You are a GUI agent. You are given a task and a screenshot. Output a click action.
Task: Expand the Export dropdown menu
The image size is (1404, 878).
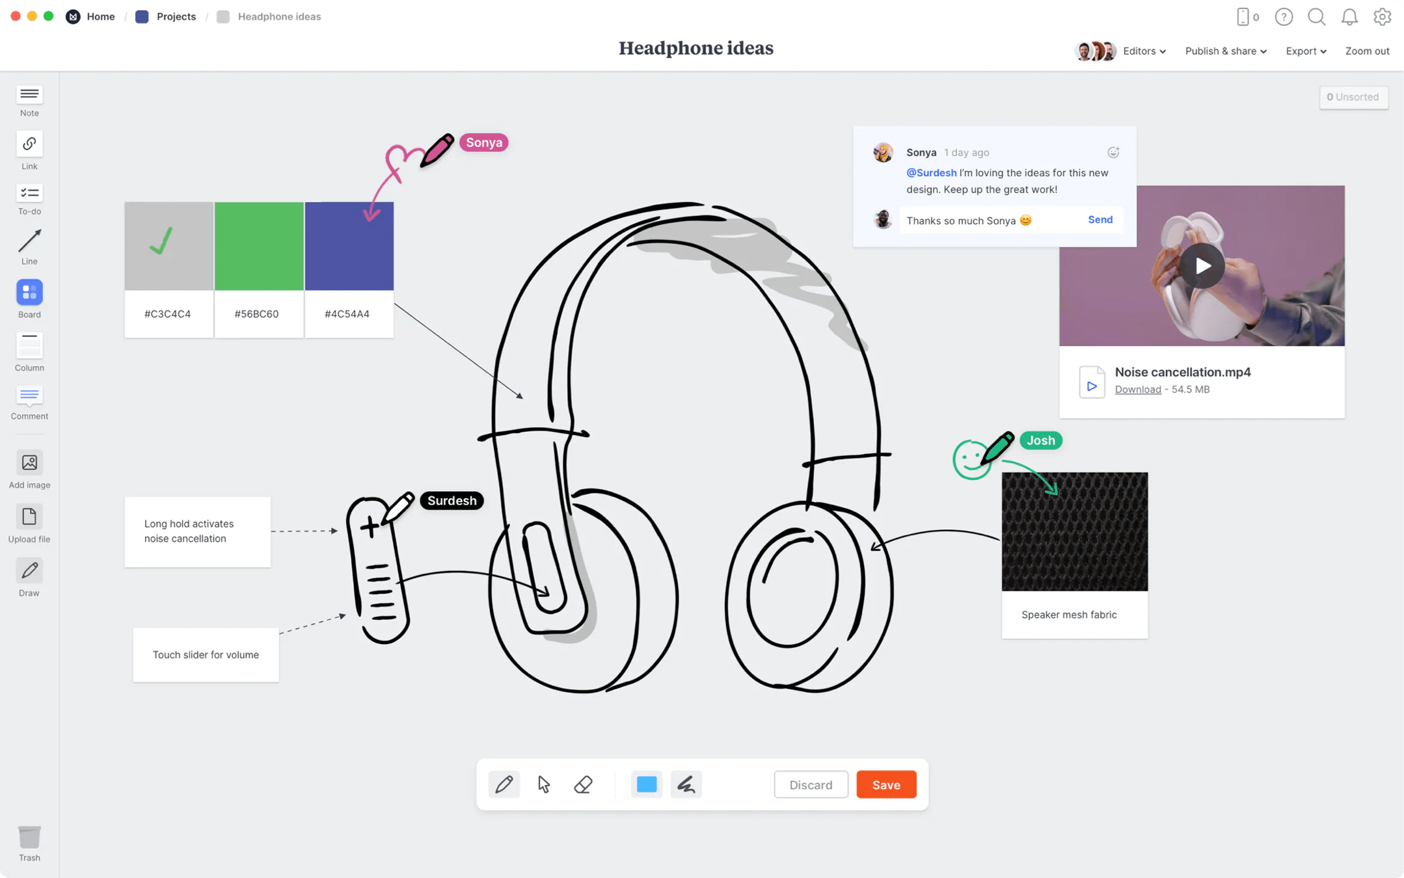[1305, 51]
